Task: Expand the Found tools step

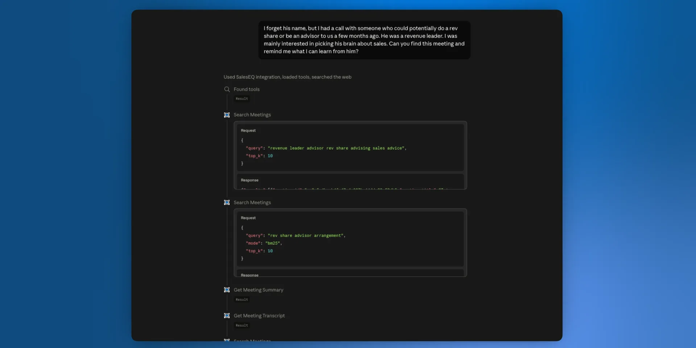Action: point(246,89)
